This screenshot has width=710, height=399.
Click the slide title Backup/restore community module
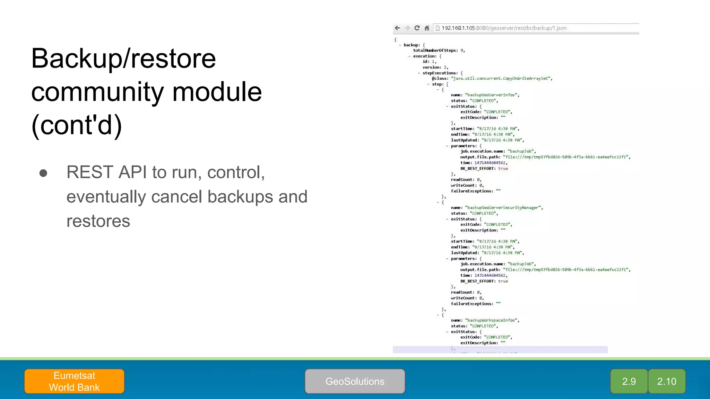[x=147, y=92]
